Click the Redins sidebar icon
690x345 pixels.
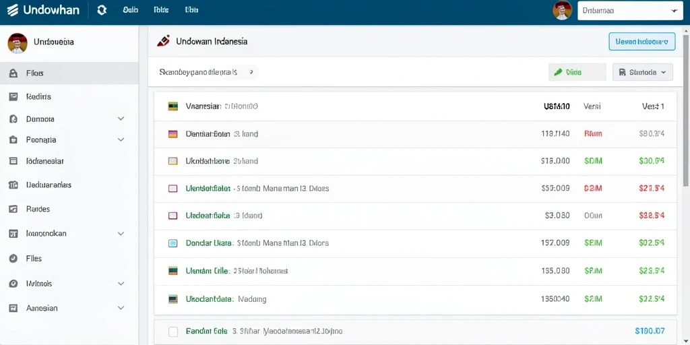tap(13, 96)
